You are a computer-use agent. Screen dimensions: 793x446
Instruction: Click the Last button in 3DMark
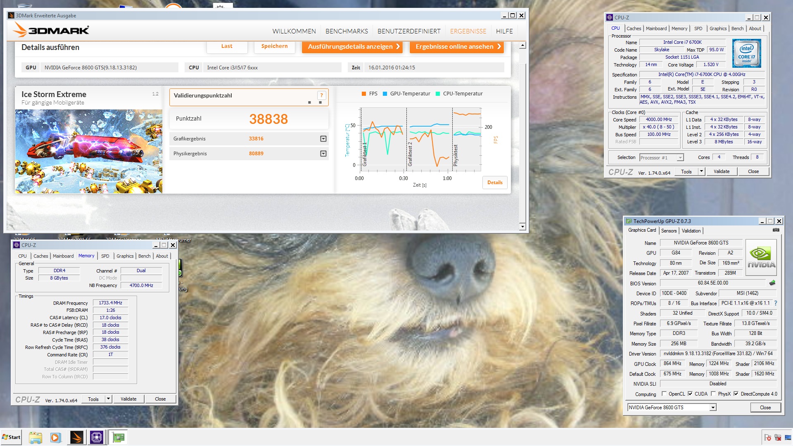pos(227,46)
